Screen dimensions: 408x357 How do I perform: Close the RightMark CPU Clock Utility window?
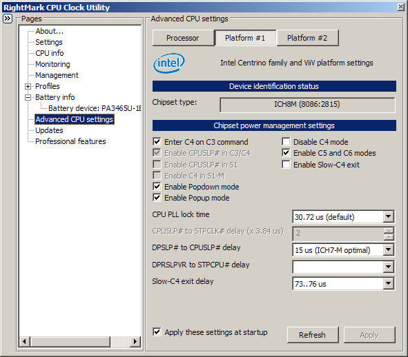[x=401, y=7]
